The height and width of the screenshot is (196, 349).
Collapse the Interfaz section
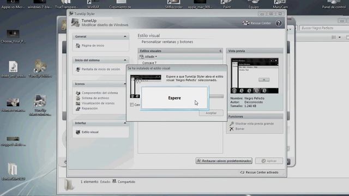click(x=125, y=123)
